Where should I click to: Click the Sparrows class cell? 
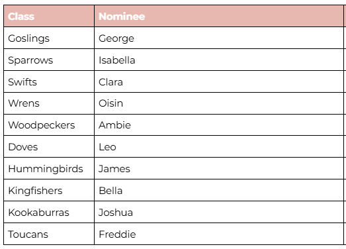click(49, 60)
